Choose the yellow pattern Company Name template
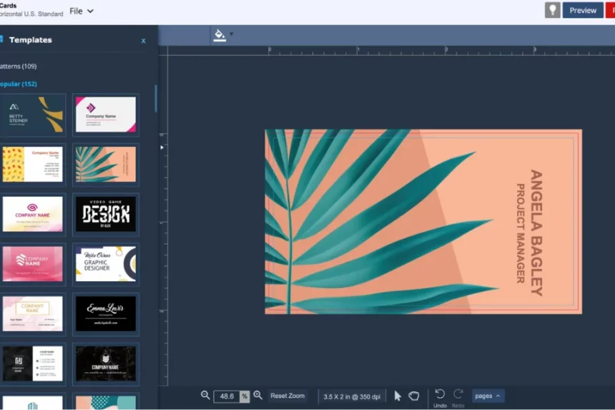The height and width of the screenshot is (410, 615). click(x=33, y=164)
